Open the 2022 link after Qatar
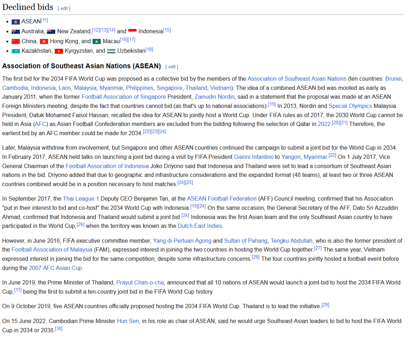 point(324,124)
